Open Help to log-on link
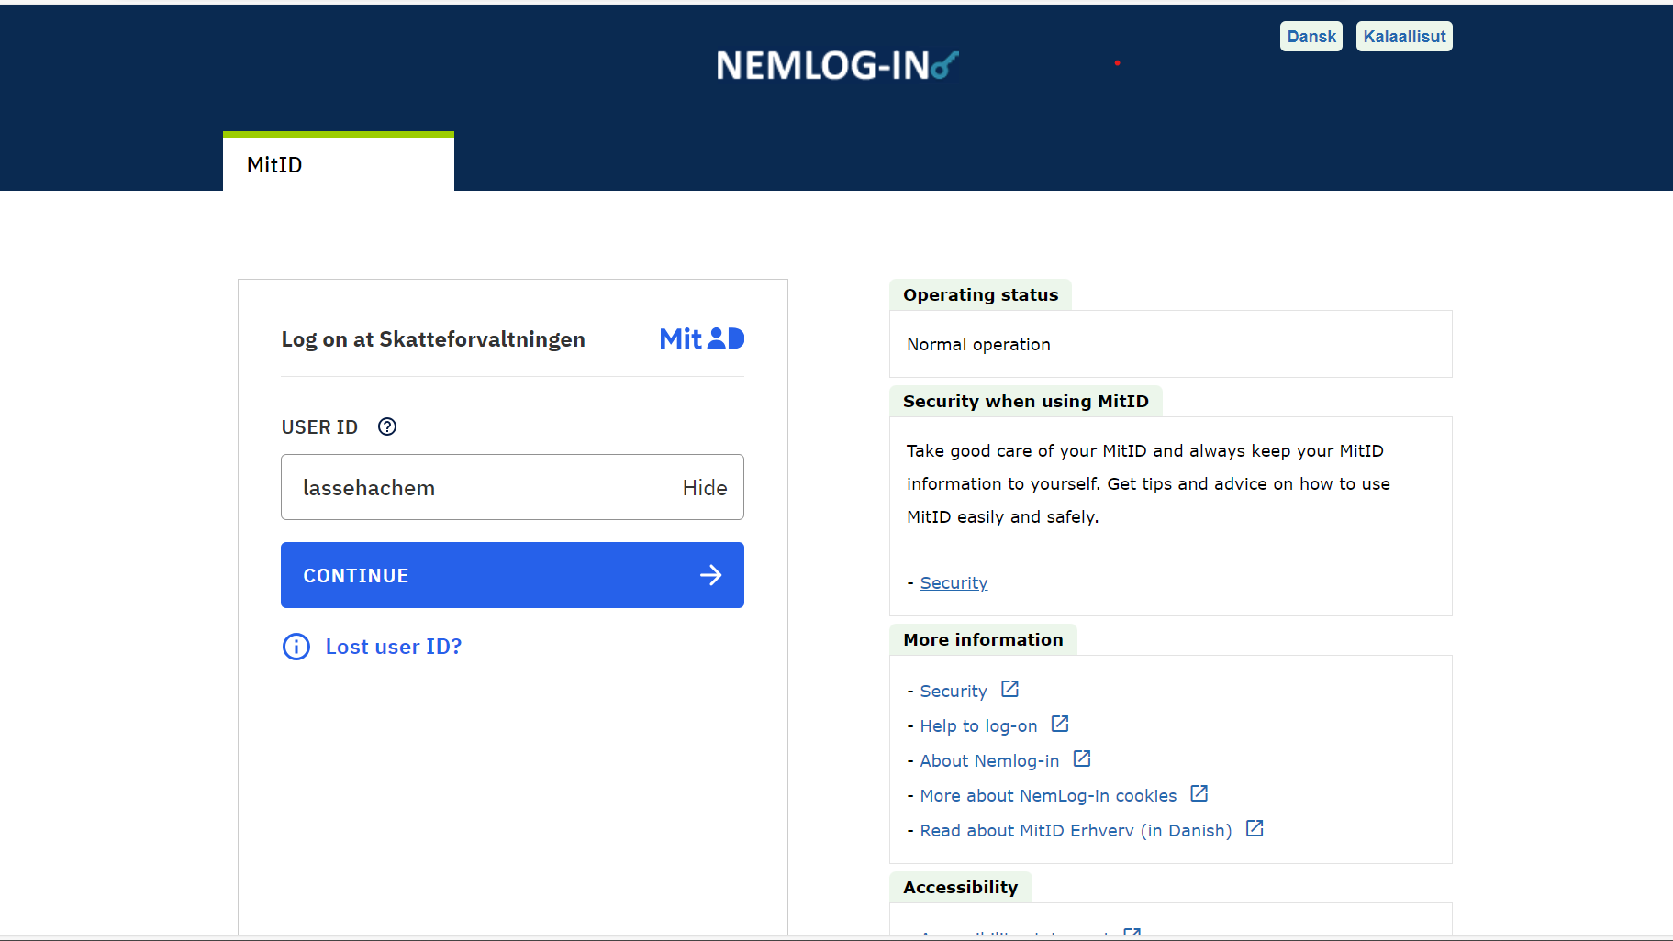This screenshot has width=1673, height=941. [978, 726]
